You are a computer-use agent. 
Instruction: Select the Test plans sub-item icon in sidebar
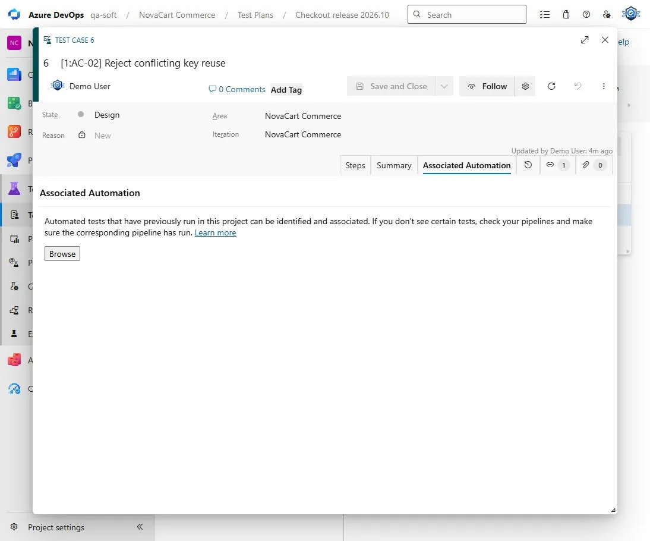pos(14,215)
